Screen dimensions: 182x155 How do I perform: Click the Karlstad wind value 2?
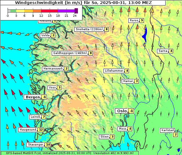coord(176,135)
